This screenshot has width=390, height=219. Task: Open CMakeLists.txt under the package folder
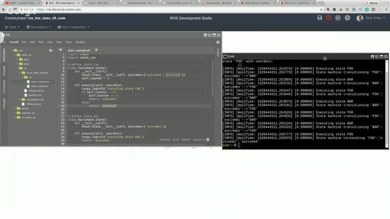(36, 91)
